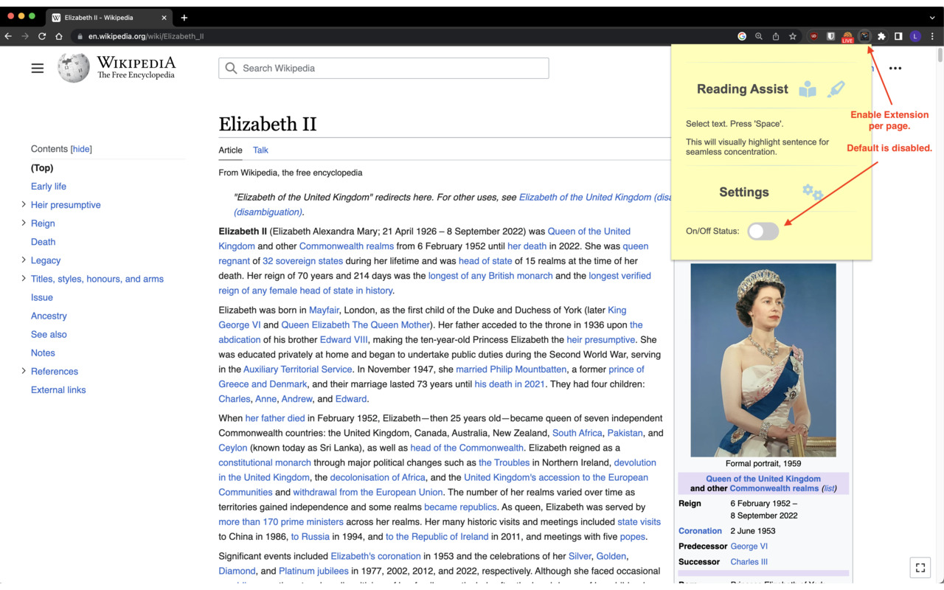This screenshot has width=944, height=590.
Task: Open the NBA LIVE extension icon
Action: click(847, 35)
